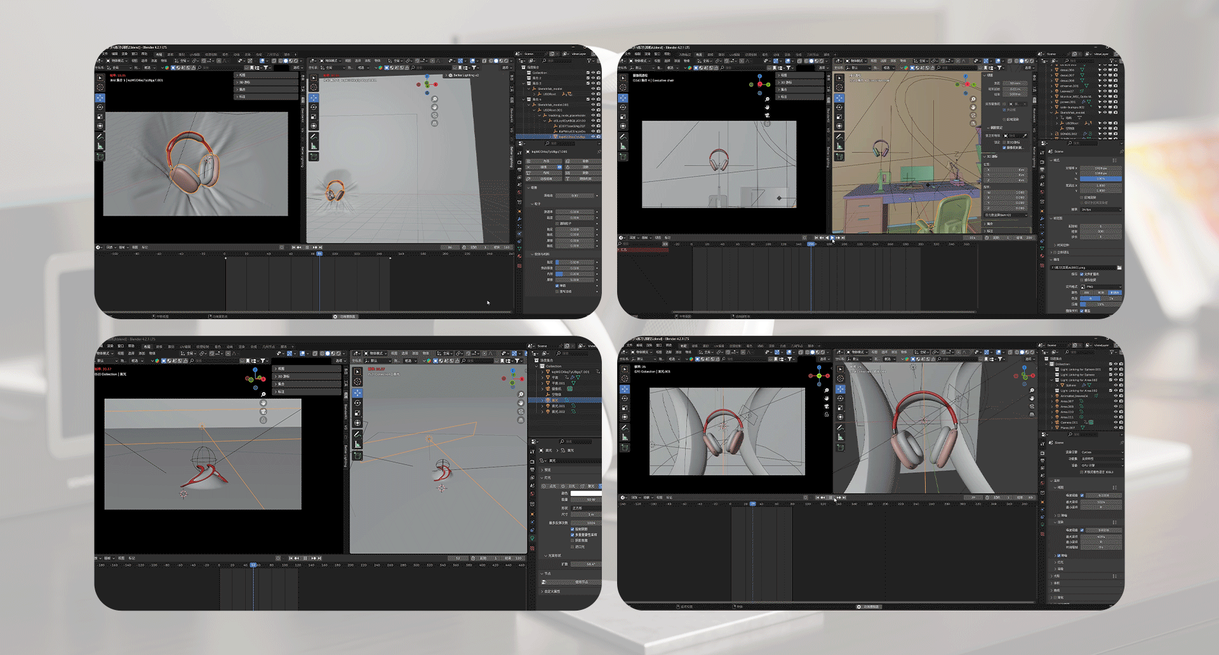Viewport: 1219px width, 655px height.
Task: Select Cursor tool in desk-scene window's camera view
Action: [623, 88]
